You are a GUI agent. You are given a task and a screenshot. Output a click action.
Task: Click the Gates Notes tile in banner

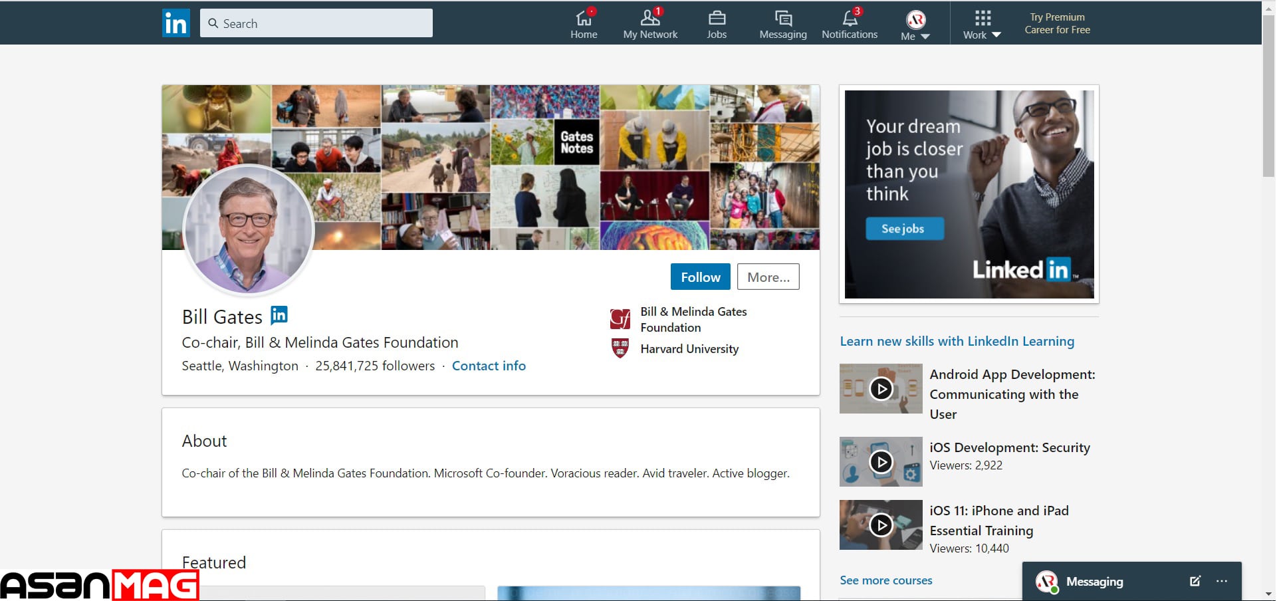tap(576, 142)
